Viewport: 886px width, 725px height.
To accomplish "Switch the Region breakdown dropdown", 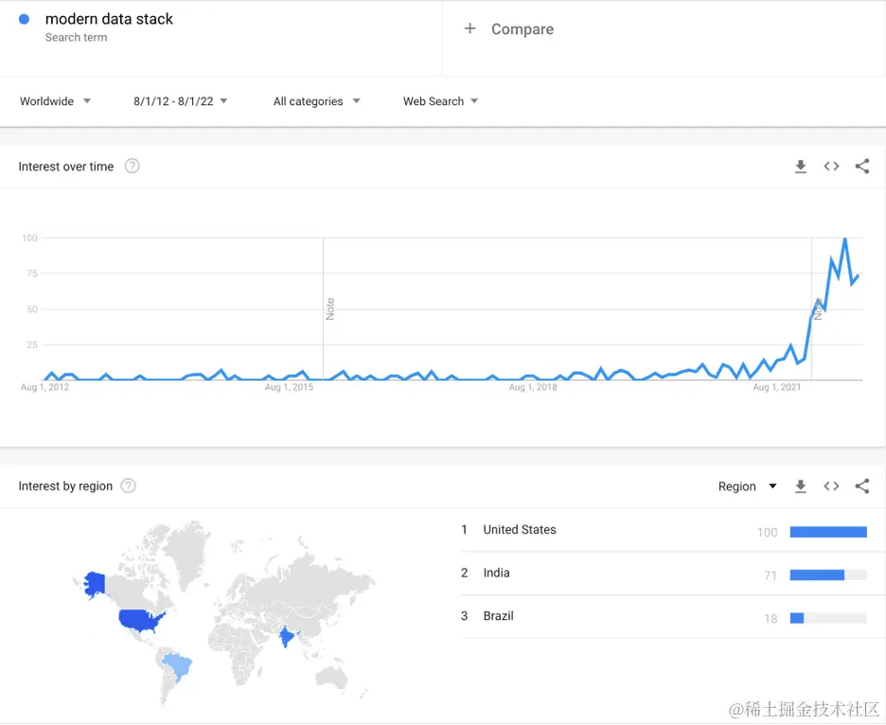I will [x=747, y=486].
